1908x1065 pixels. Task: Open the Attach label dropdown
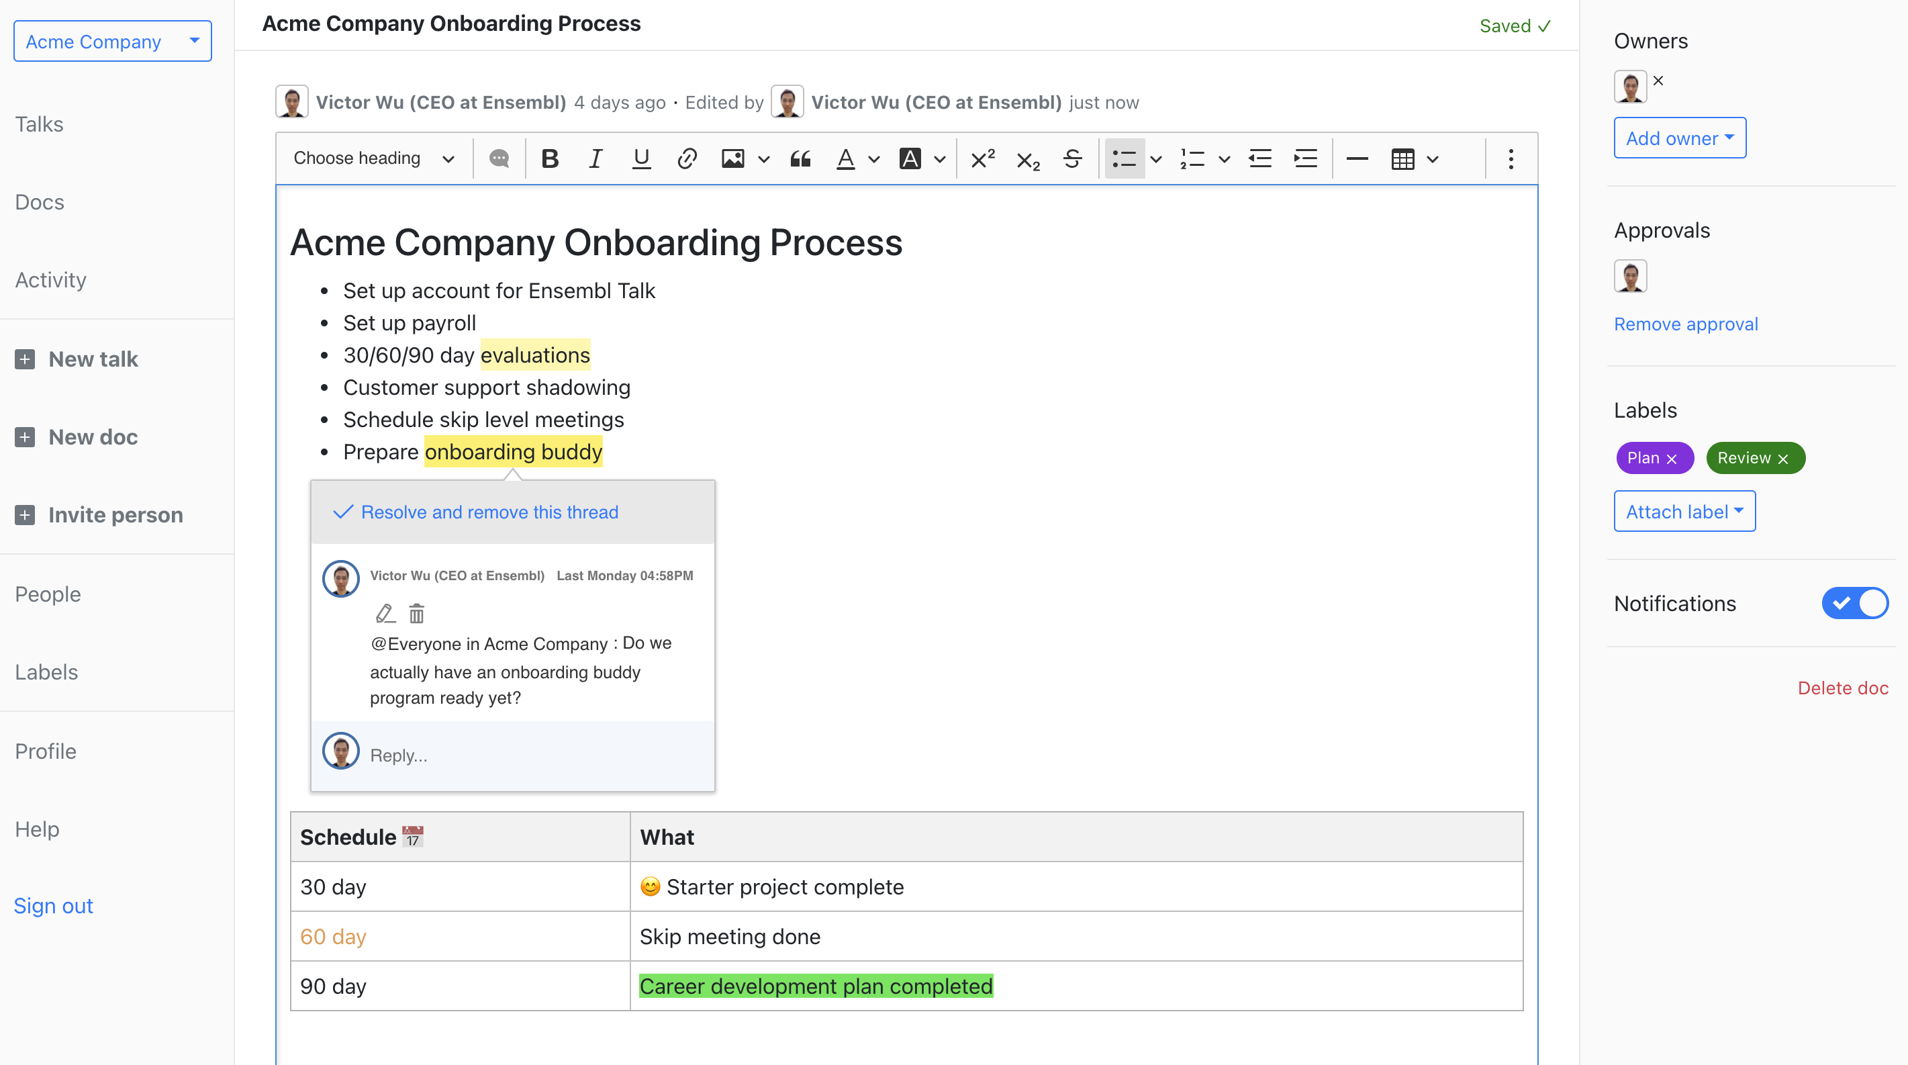tap(1684, 511)
